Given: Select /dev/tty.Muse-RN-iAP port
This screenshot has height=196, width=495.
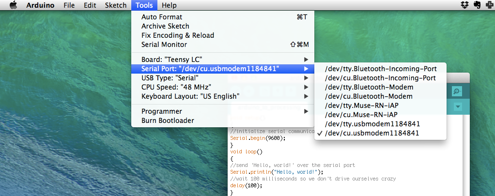Looking at the screenshot, I should (380, 105).
